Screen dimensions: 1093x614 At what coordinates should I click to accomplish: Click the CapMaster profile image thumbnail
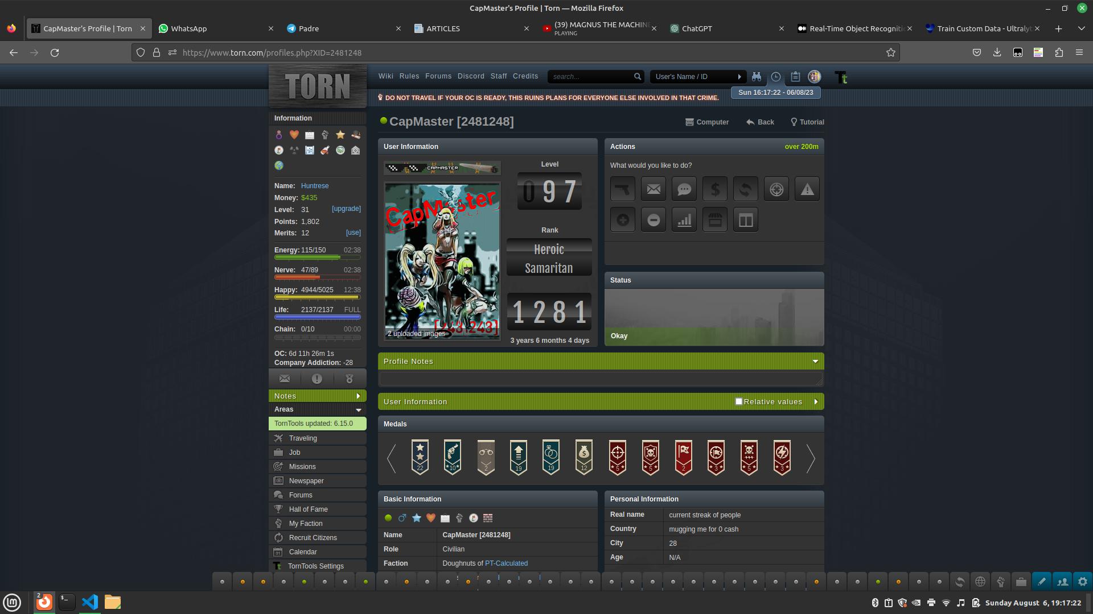(x=442, y=261)
